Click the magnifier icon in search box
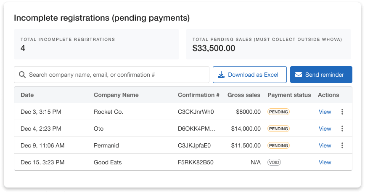This screenshot has width=365, height=193. coord(23,75)
